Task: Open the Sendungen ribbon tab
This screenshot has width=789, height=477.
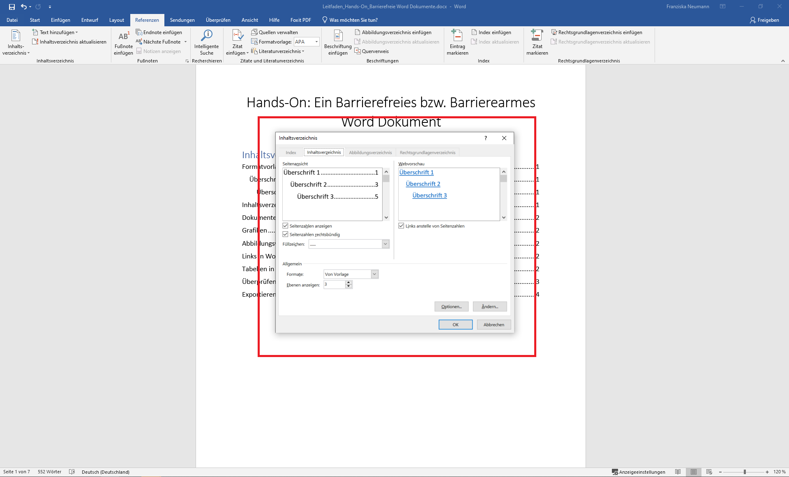Action: [x=182, y=20]
